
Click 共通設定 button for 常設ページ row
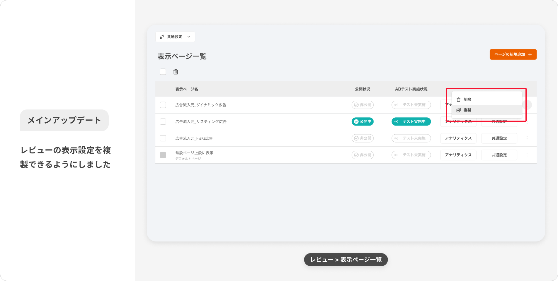[499, 155]
